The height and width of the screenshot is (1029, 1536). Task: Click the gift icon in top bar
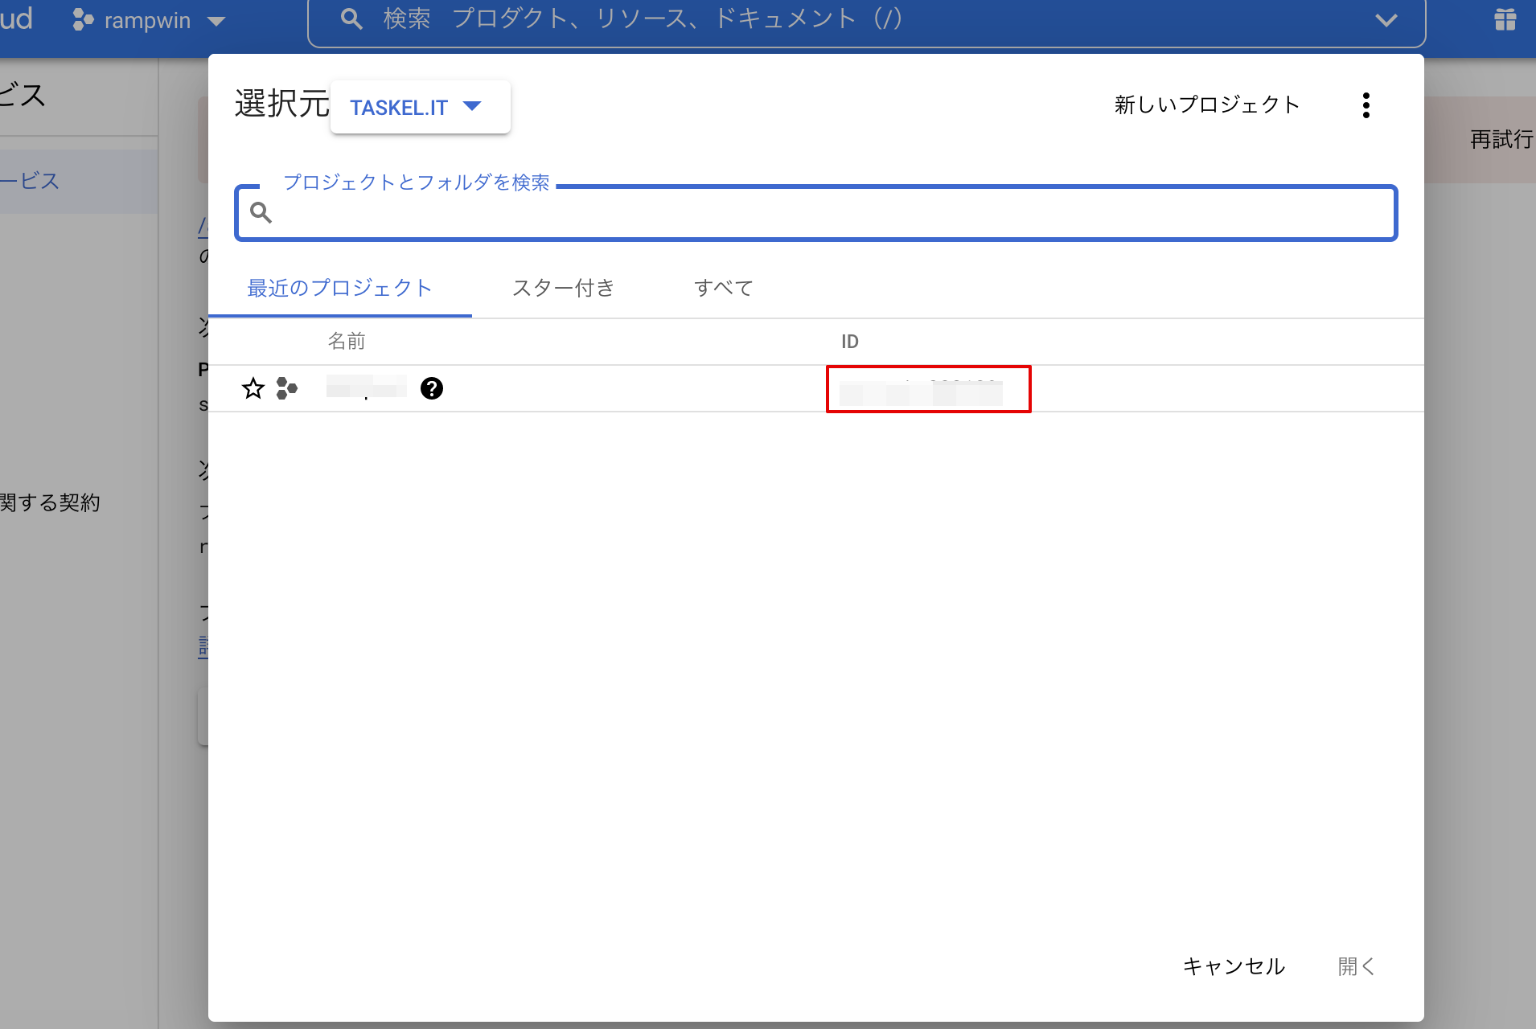[x=1505, y=19]
